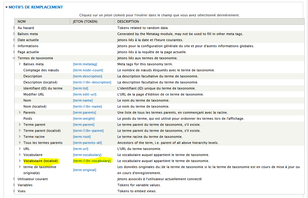308x198 pixels.
Task: Insert the [term:i18n-description] token
Action: pyautogui.click(x=92, y=82)
